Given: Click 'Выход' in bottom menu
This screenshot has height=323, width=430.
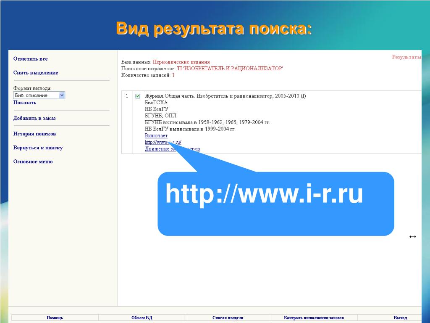Looking at the screenshot, I should (x=400, y=318).
